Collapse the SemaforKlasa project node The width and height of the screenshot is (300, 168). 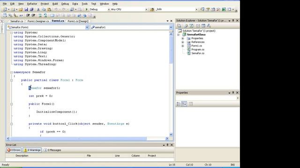point(178,35)
